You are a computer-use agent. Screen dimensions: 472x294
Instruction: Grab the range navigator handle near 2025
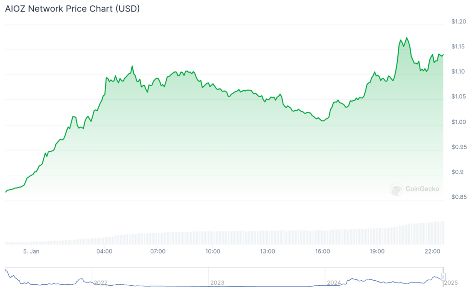coord(444,277)
